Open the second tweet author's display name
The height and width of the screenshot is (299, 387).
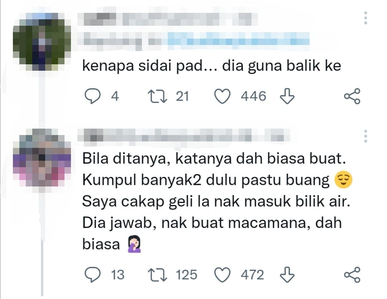click(x=184, y=136)
